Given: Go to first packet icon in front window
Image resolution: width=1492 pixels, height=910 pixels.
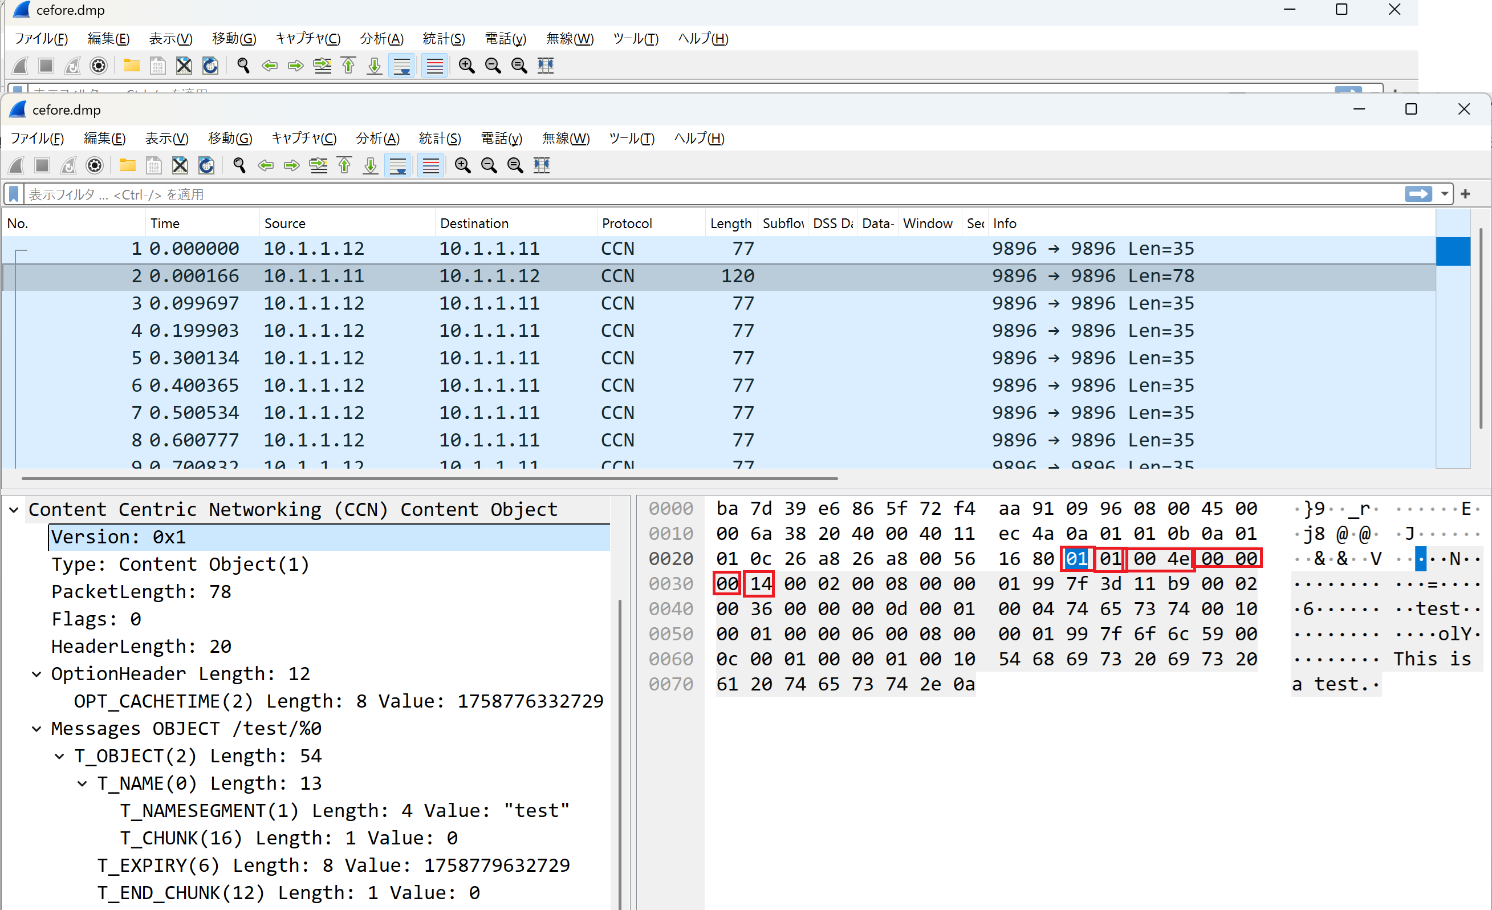Looking at the screenshot, I should [x=344, y=165].
